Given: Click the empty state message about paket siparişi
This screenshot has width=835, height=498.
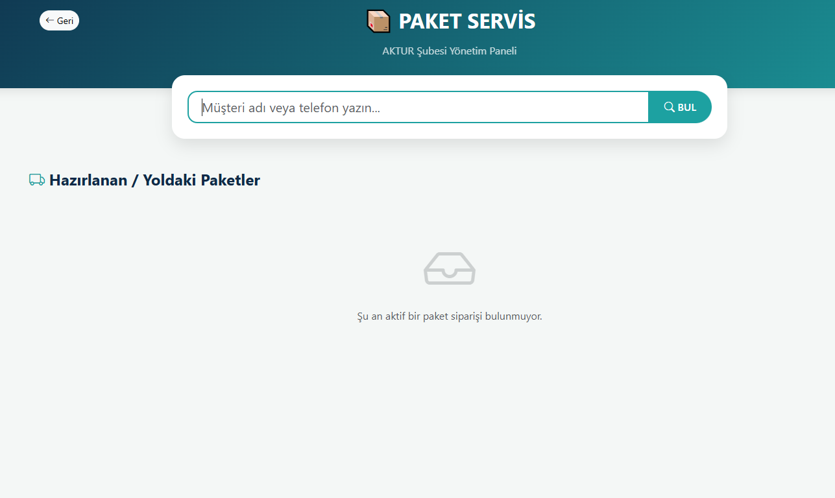Looking at the screenshot, I should pos(450,316).
